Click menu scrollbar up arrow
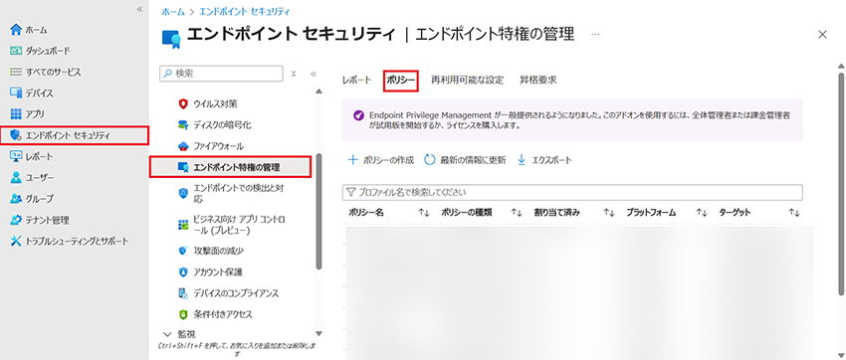The width and height of the screenshot is (846, 360). click(318, 90)
